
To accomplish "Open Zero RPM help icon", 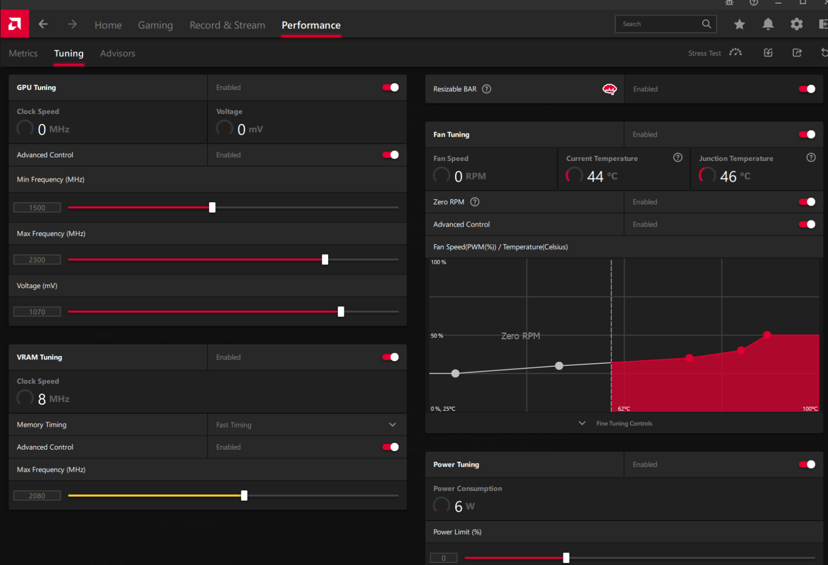I will click(475, 202).
